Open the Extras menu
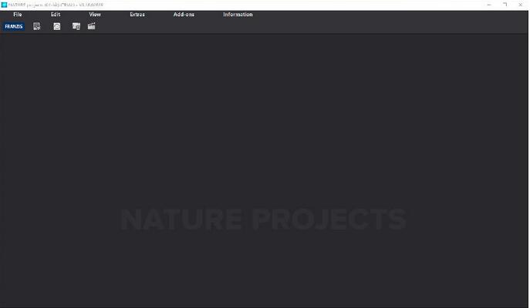The image size is (530, 308). (x=137, y=15)
